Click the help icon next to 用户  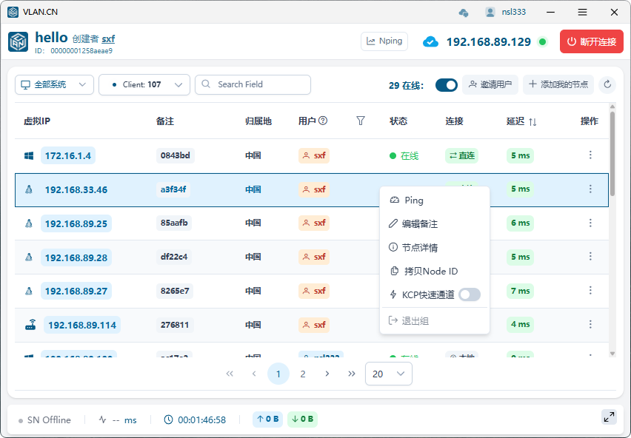point(323,121)
